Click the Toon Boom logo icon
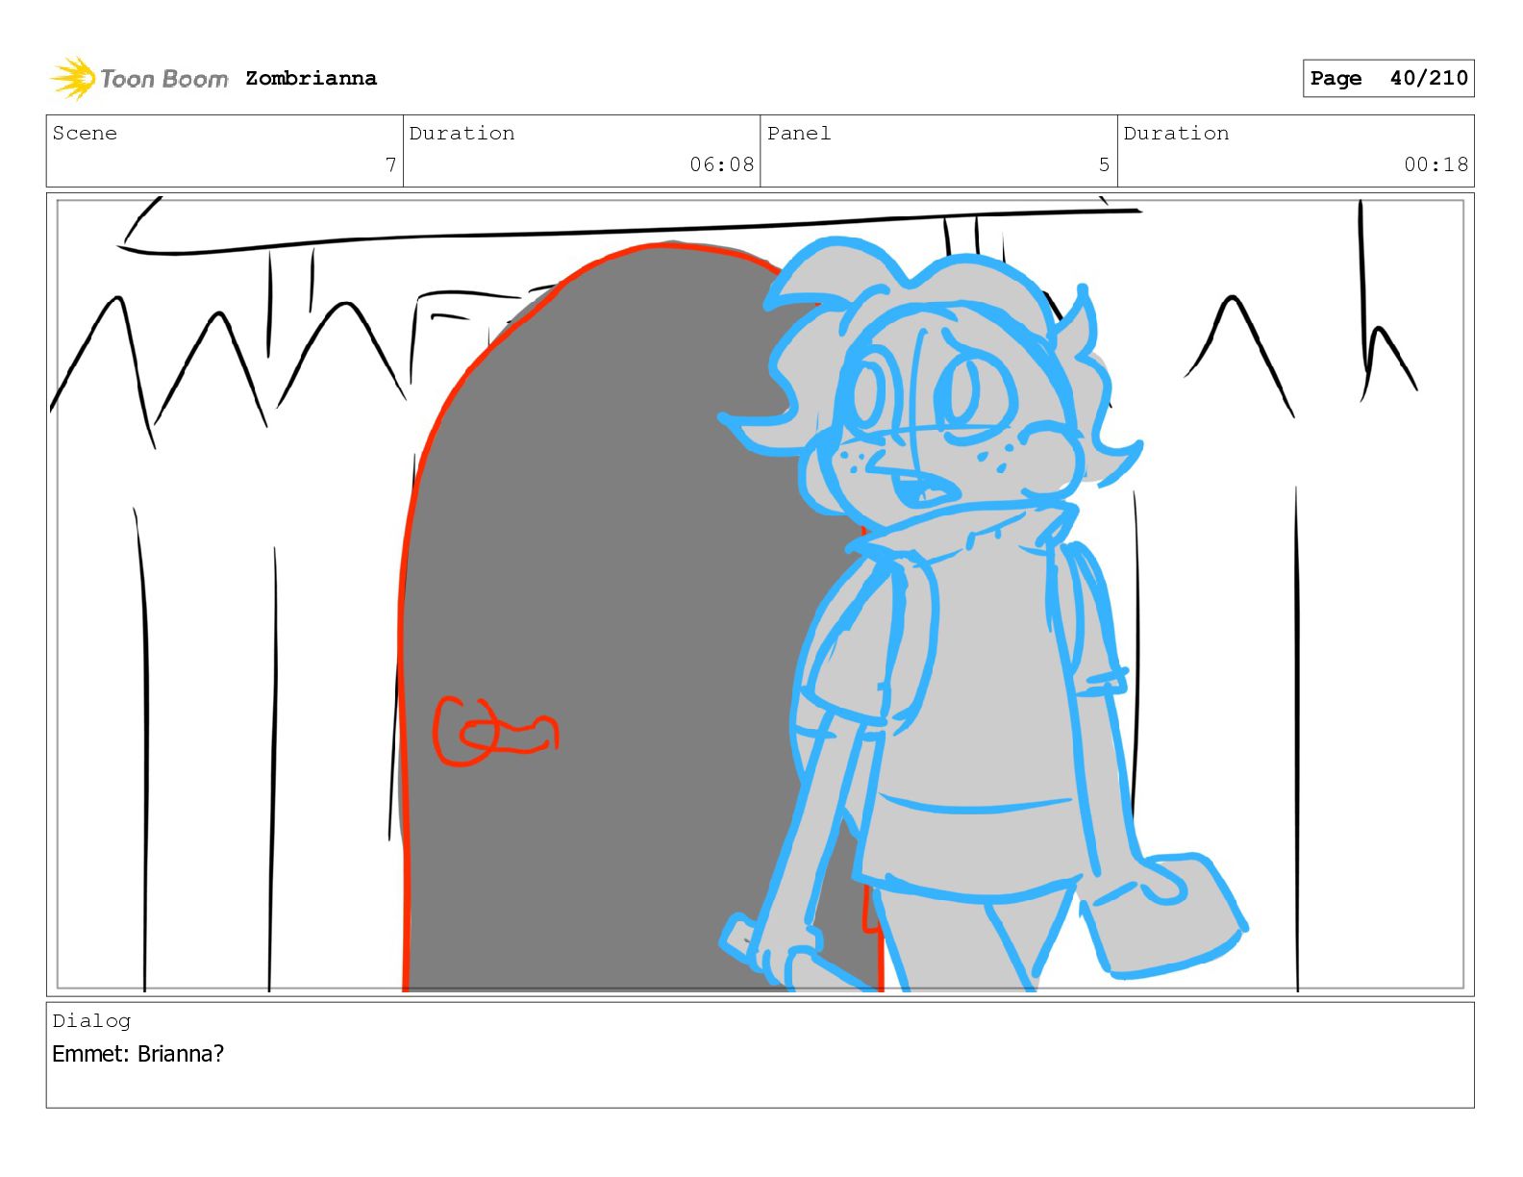The width and height of the screenshot is (1523, 1177). point(73,78)
